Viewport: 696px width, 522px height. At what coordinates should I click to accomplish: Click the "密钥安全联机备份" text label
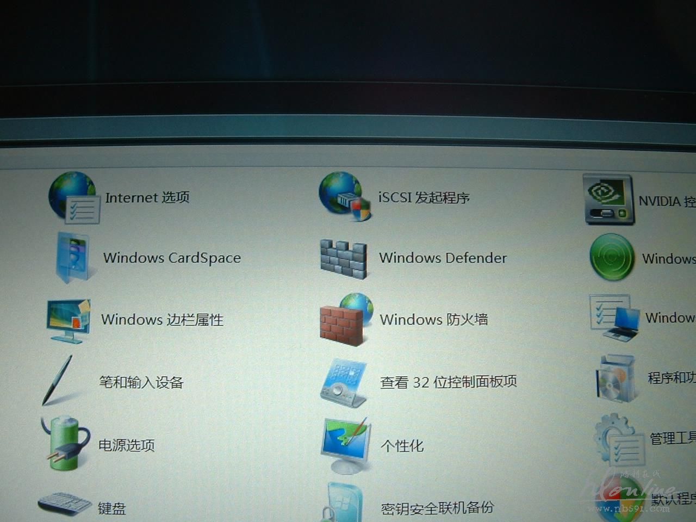click(437, 508)
